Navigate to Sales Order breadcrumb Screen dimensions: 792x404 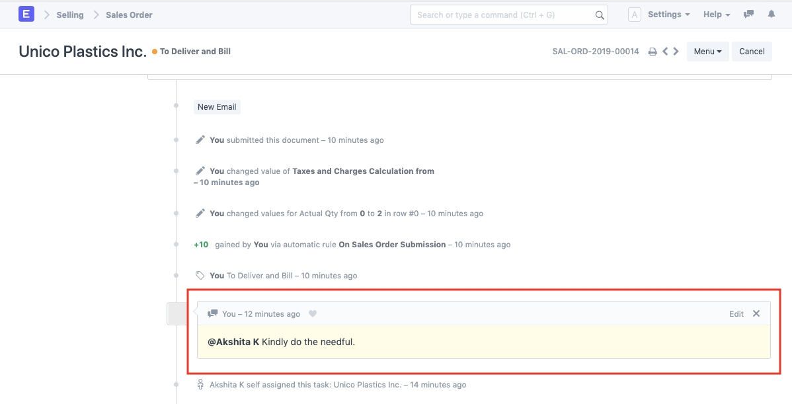129,15
